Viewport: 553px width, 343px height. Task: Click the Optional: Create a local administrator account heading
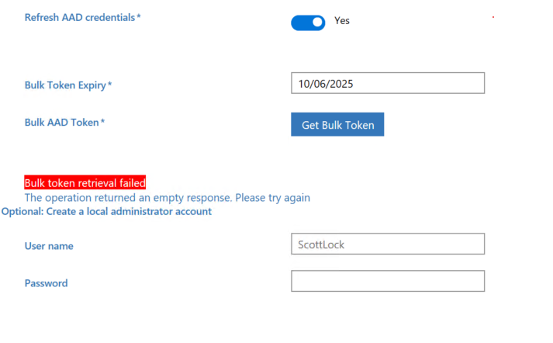click(x=106, y=212)
